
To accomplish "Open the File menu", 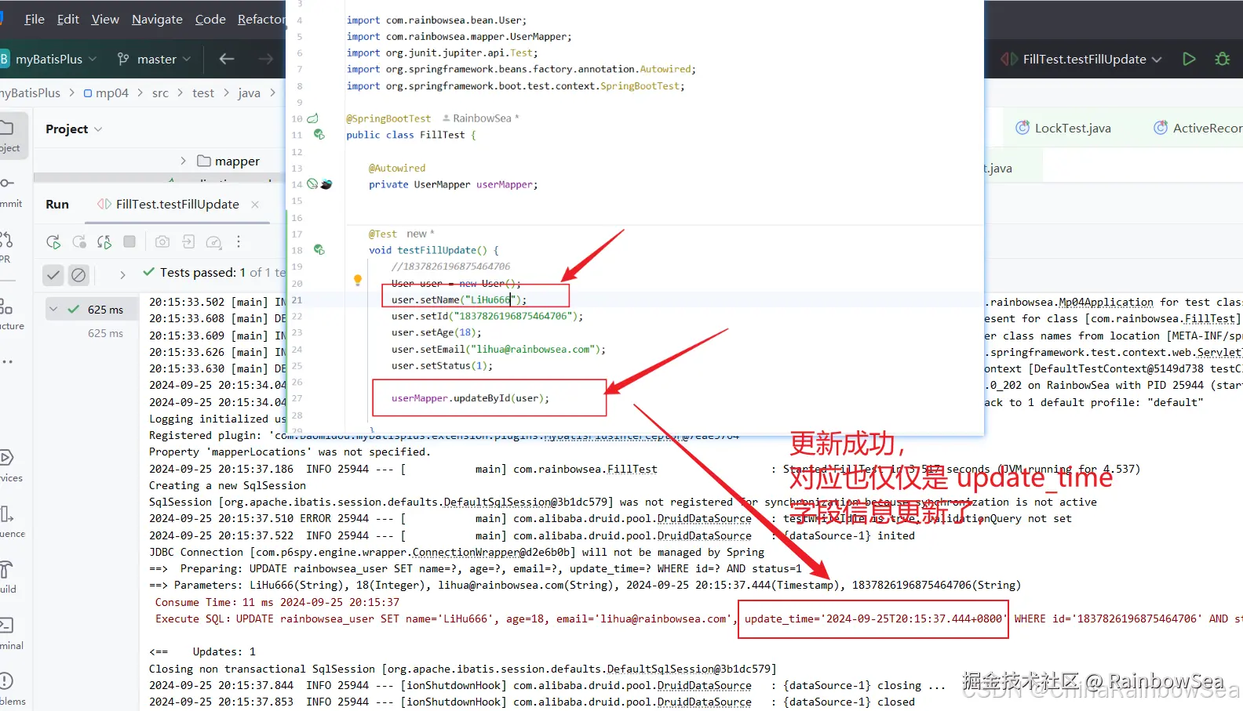I will [35, 19].
